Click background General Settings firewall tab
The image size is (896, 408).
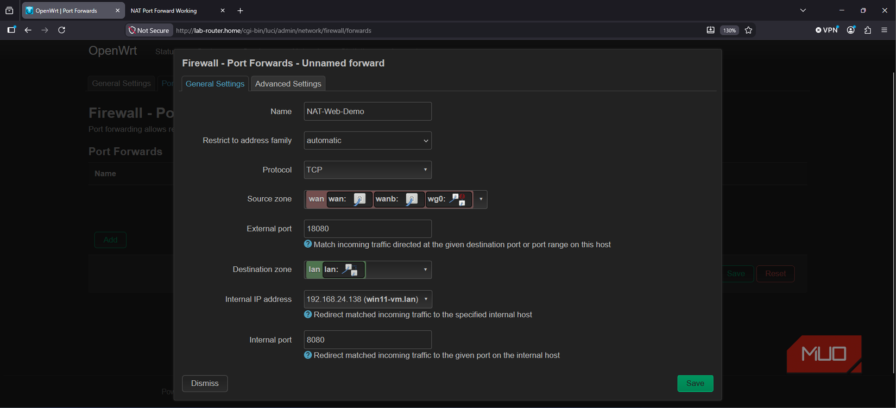(122, 84)
